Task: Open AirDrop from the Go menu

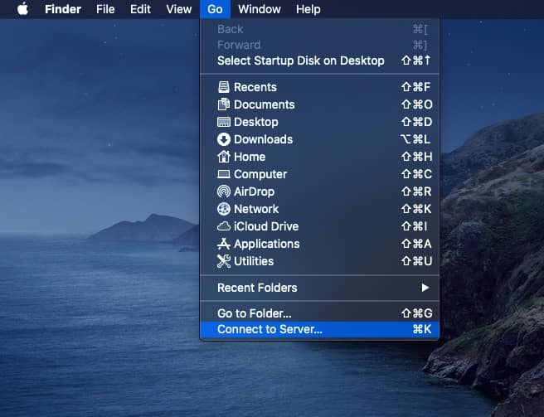Action: [319, 192]
